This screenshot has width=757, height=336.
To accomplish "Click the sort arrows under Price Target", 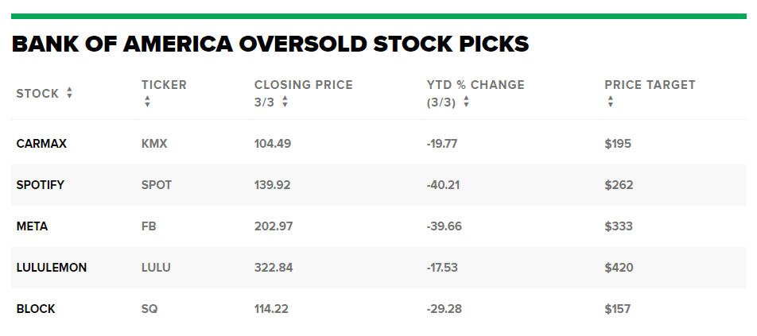I will click(610, 102).
